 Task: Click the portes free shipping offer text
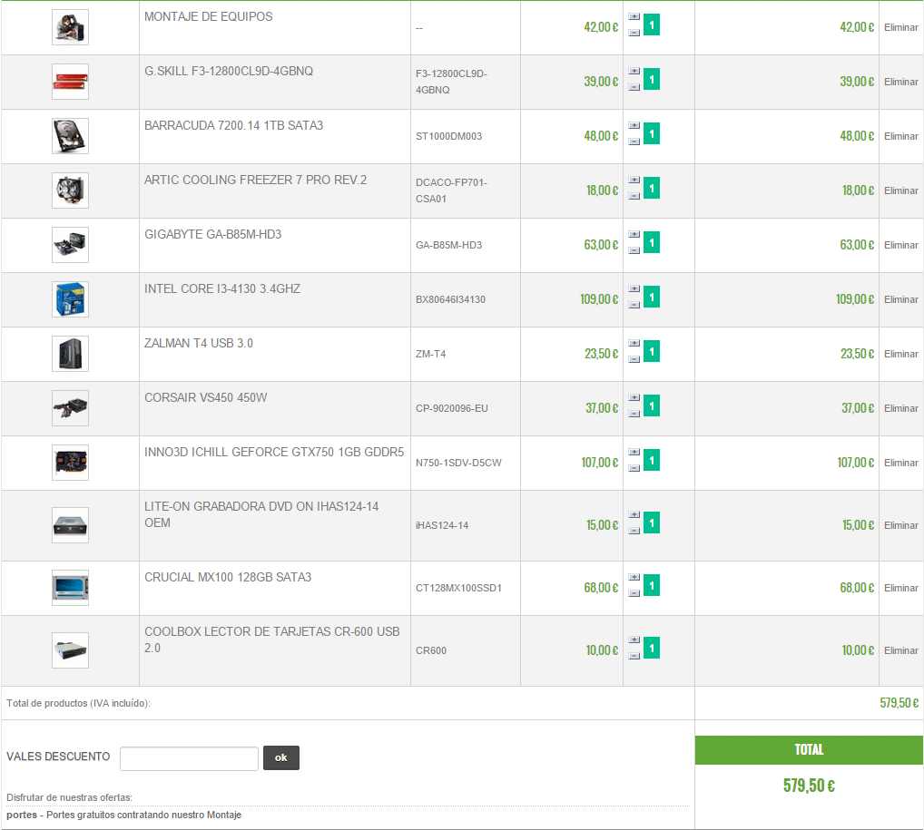[x=123, y=815]
